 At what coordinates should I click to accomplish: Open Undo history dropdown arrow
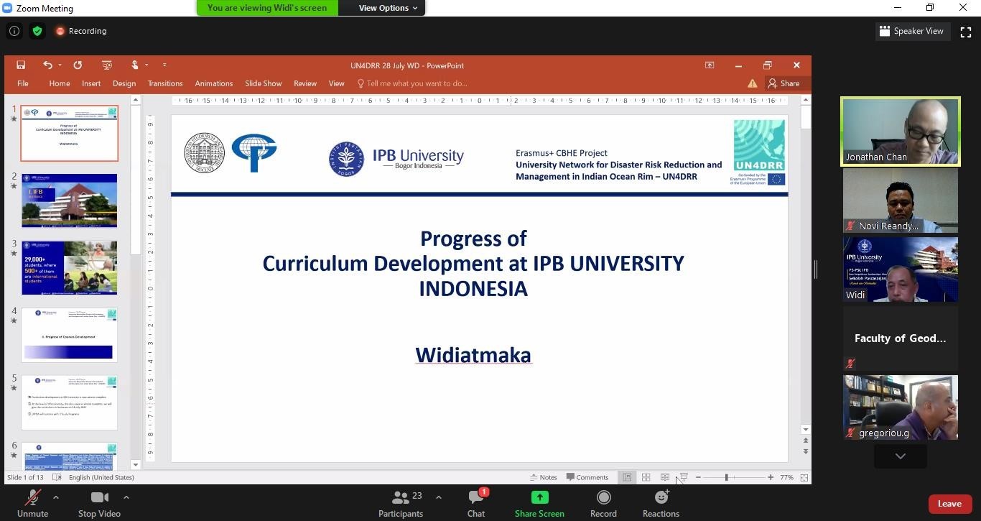[60, 65]
